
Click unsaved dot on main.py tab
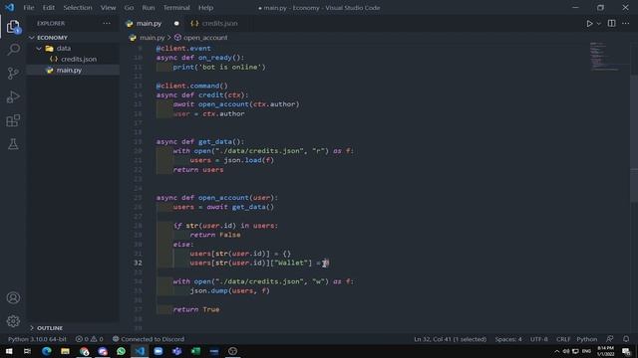pyautogui.click(x=176, y=24)
